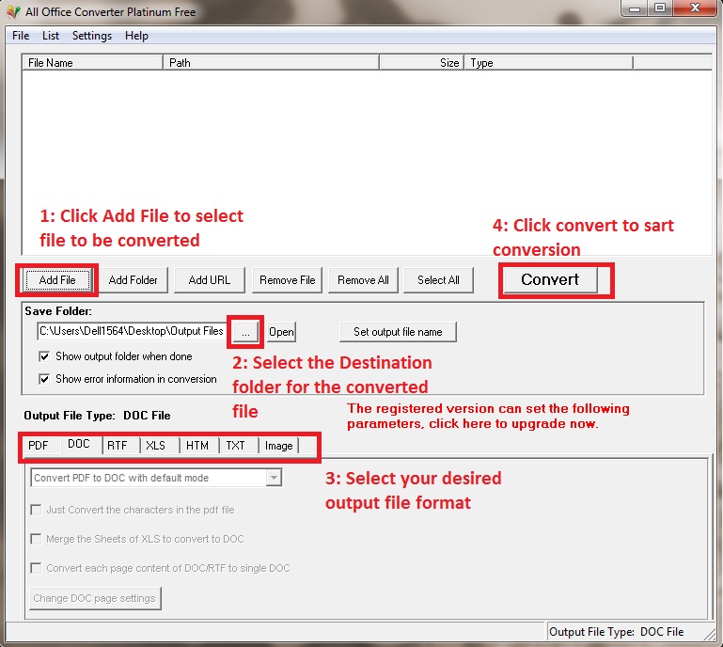Switch to the Image output tab
723x647 pixels.
(279, 446)
